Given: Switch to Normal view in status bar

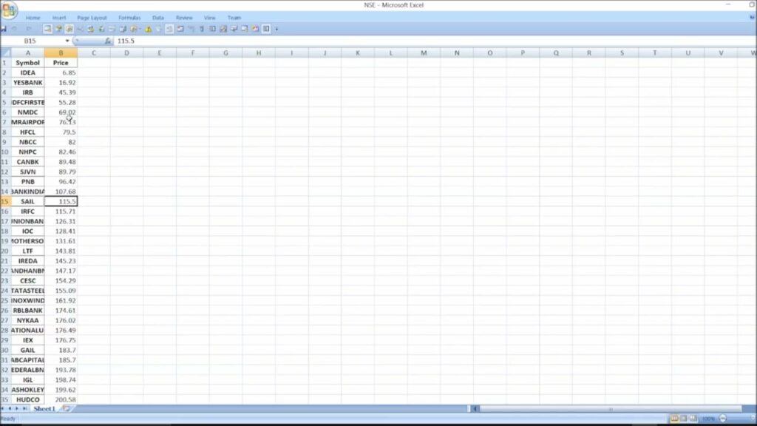Looking at the screenshot, I should tap(674, 419).
